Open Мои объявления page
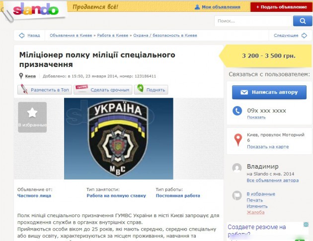Image resolution: width=313 pixels, height=241 pixels. pos(221,7)
